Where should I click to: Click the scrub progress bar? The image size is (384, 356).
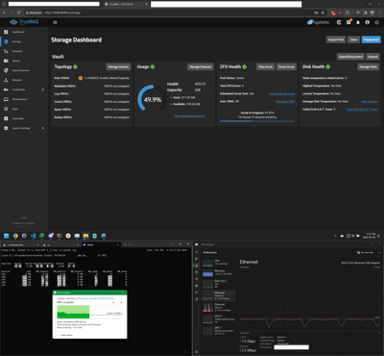(257, 121)
